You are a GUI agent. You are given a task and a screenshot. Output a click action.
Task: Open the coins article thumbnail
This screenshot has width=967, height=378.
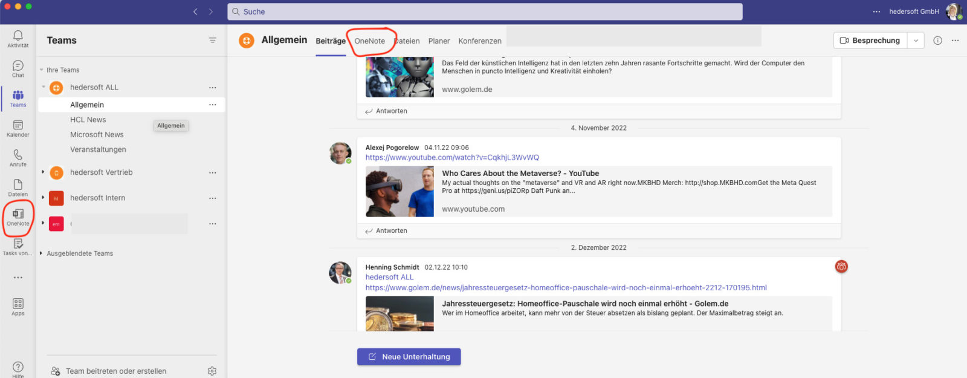(x=399, y=314)
